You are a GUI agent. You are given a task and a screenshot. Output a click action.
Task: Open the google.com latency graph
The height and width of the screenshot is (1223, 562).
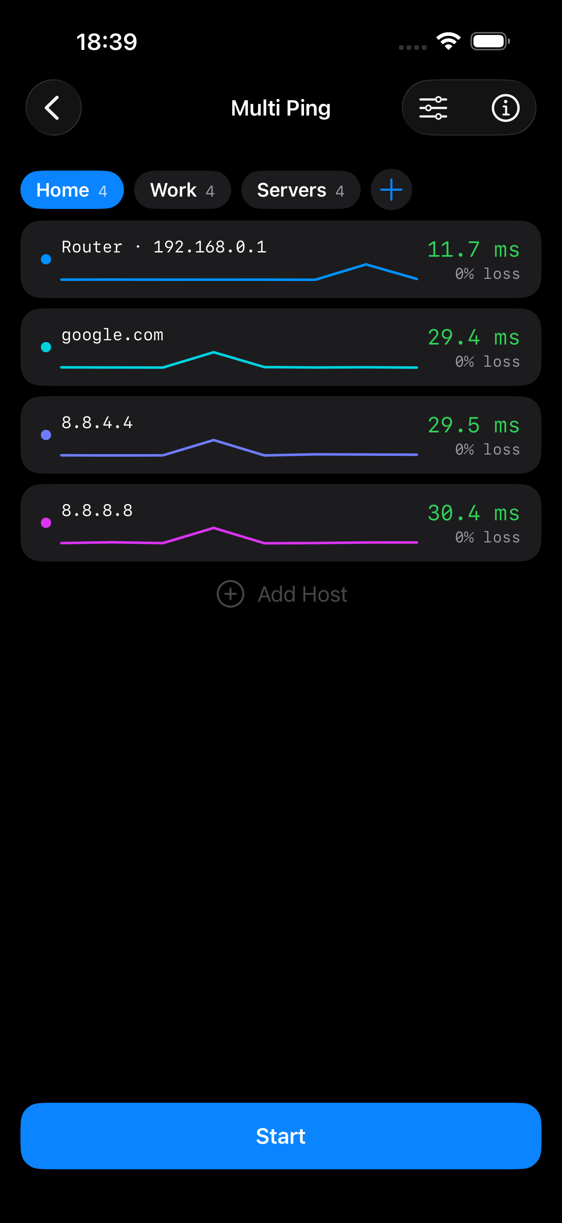click(239, 360)
